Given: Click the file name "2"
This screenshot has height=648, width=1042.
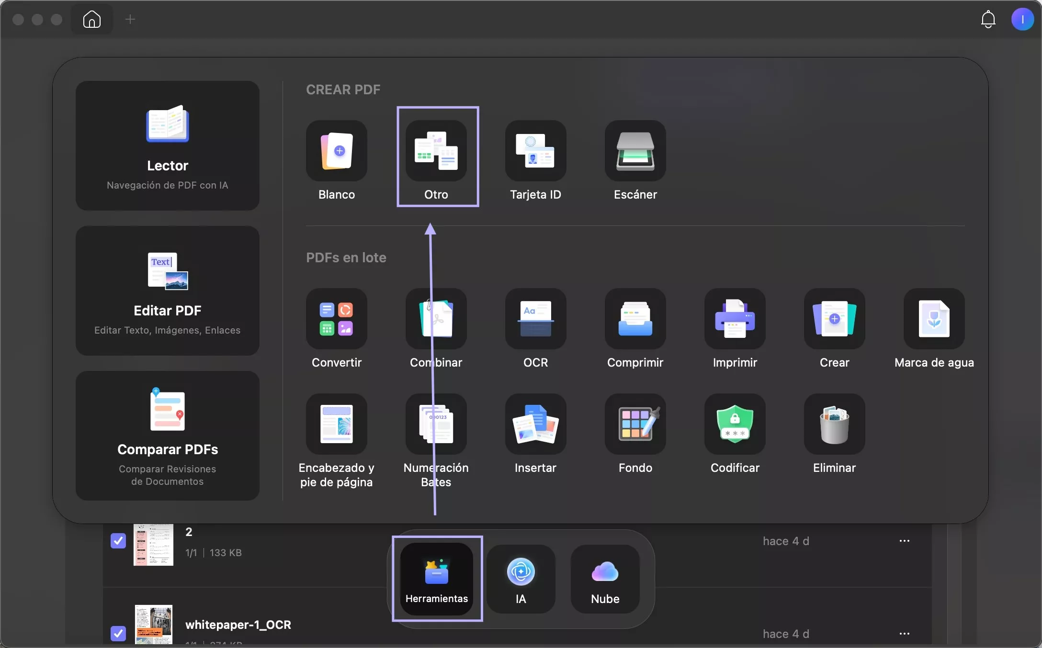Looking at the screenshot, I should tap(189, 532).
